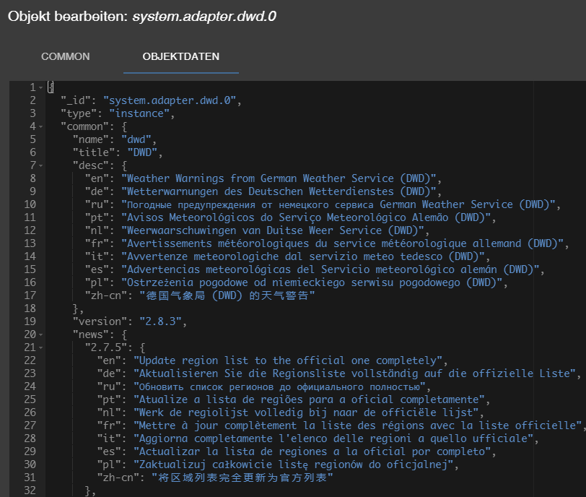Fold the "desc" object at line 7
This screenshot has height=497, width=586.
tap(40, 165)
